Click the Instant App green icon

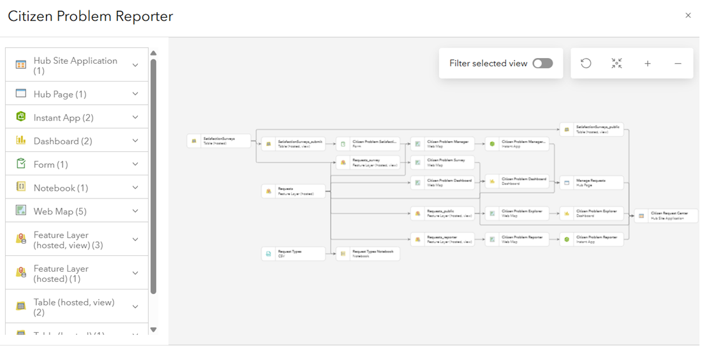click(x=21, y=117)
